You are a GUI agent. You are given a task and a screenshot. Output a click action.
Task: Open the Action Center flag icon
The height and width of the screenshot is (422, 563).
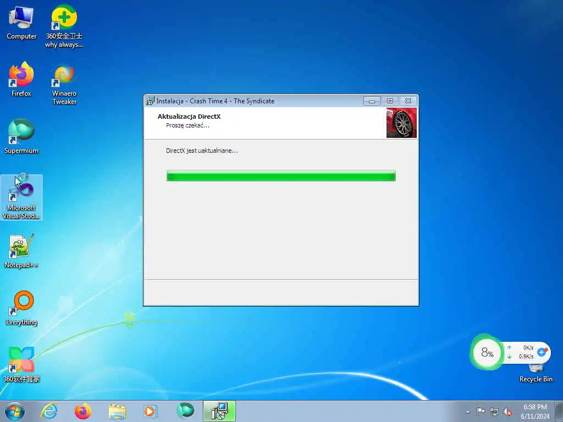(481, 412)
